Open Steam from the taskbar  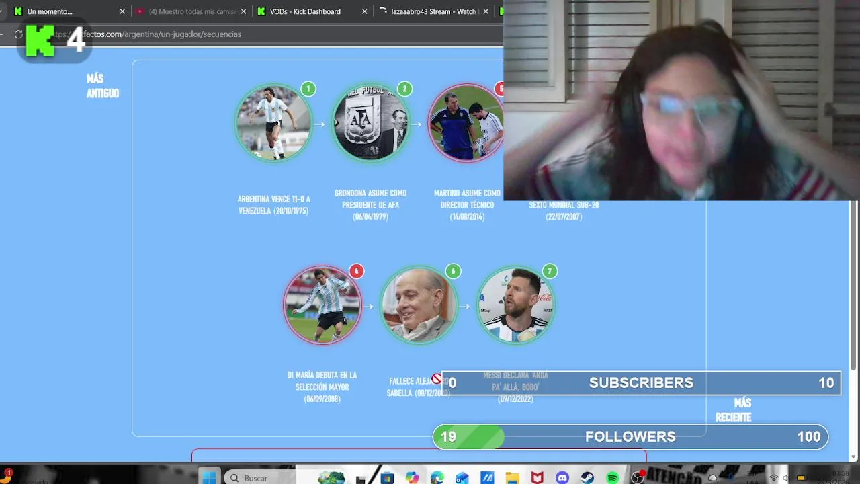[588, 478]
